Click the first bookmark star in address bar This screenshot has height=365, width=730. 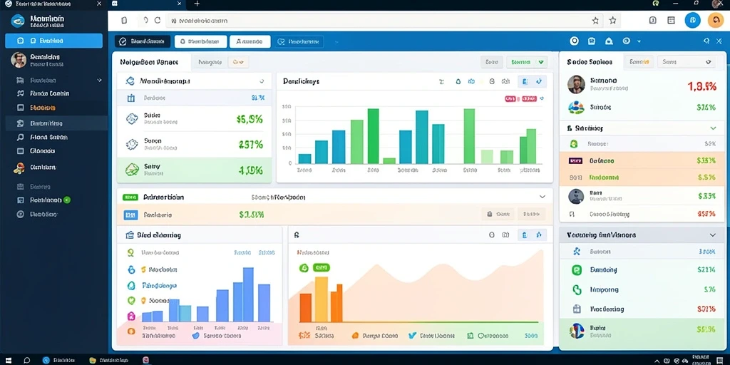595,21
